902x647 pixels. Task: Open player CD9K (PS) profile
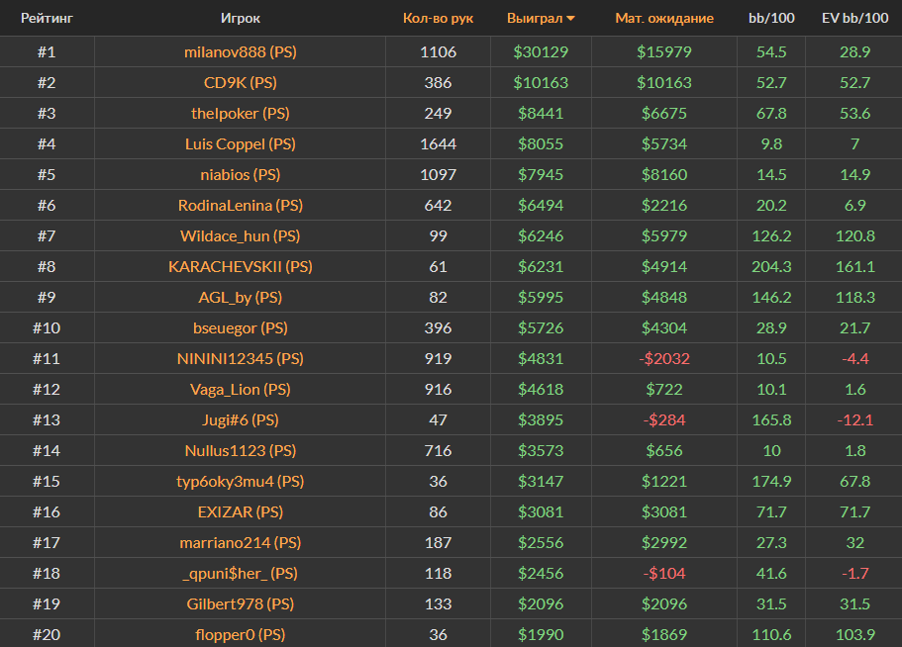click(240, 82)
